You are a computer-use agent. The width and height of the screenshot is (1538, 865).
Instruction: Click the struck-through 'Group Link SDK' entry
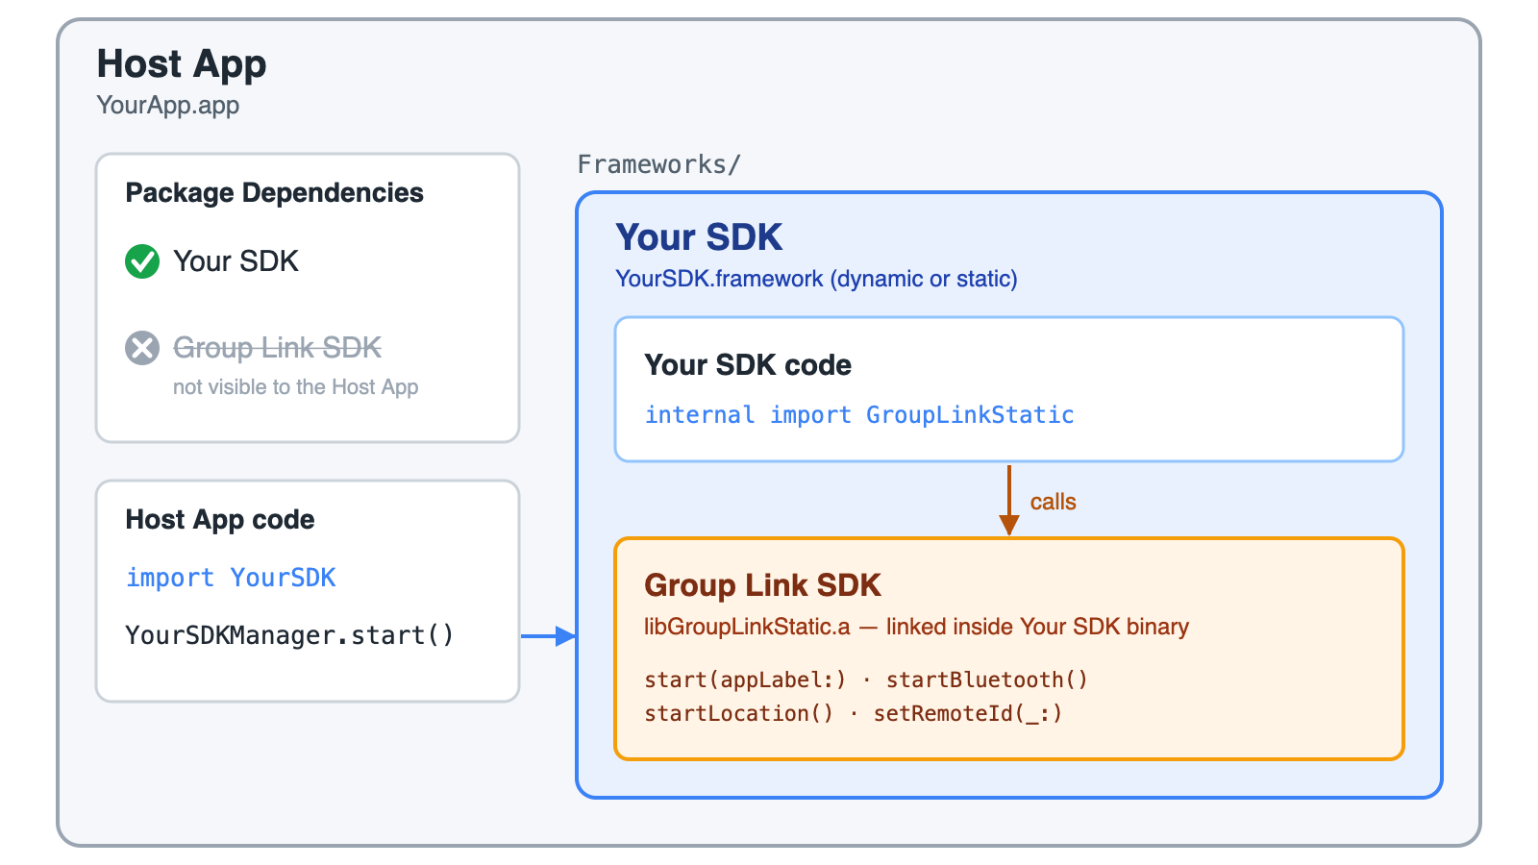[x=278, y=348]
